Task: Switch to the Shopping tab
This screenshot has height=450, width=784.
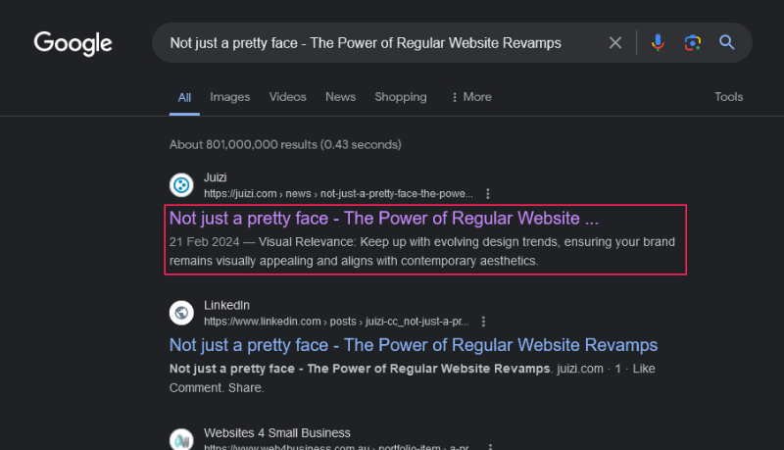Action: (401, 97)
